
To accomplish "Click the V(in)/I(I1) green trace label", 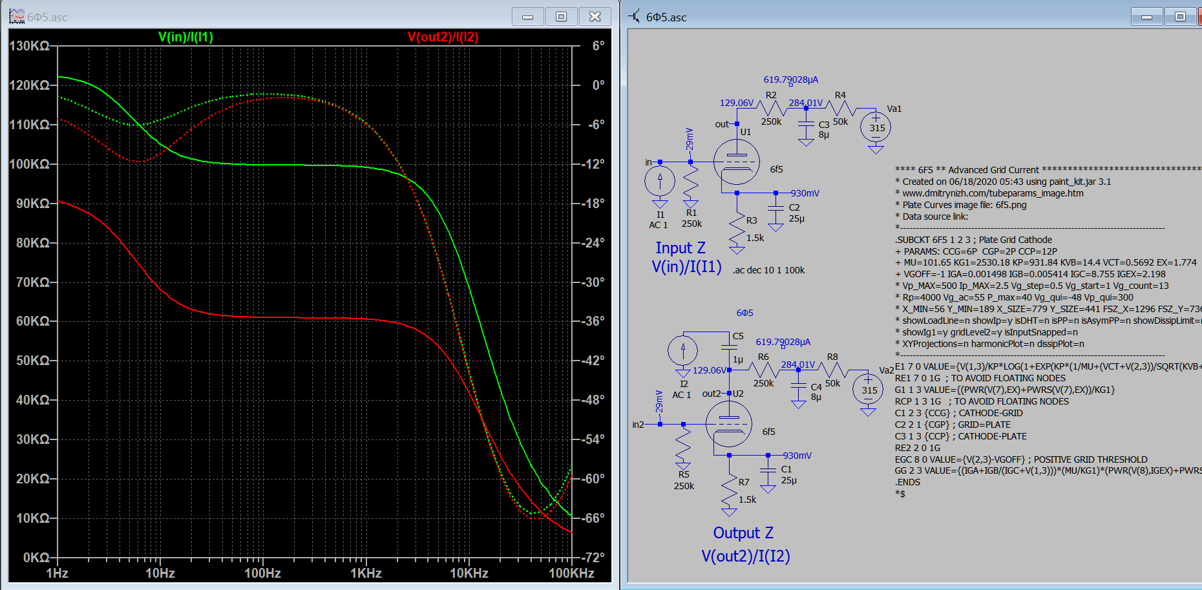I will (185, 37).
